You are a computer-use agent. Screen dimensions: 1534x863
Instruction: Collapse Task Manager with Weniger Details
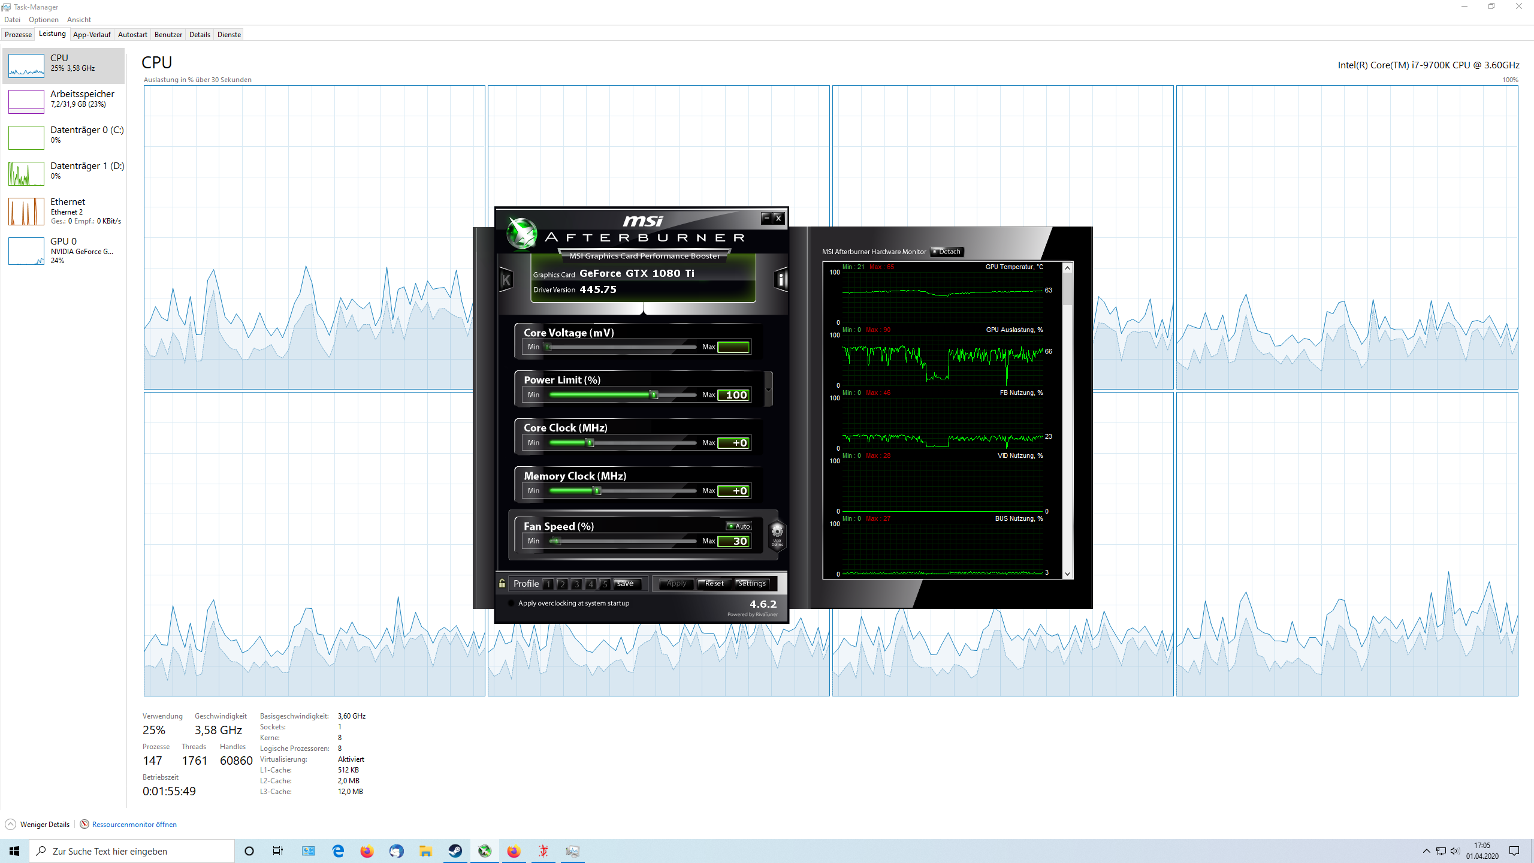point(38,824)
